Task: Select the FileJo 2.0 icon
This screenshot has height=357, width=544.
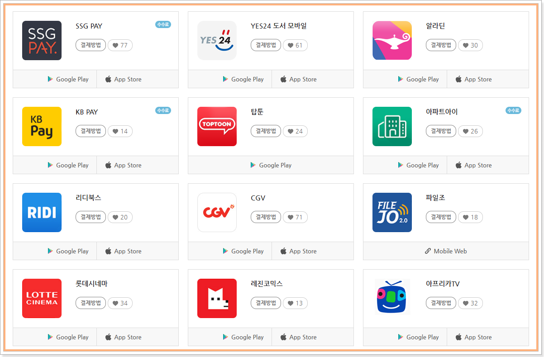Action: point(392,212)
